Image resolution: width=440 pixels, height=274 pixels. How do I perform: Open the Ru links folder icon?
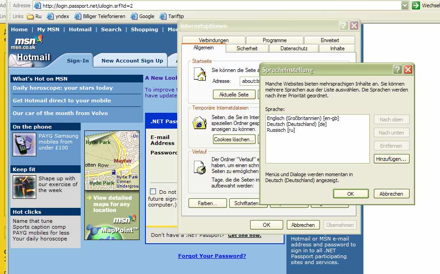pos(30,16)
